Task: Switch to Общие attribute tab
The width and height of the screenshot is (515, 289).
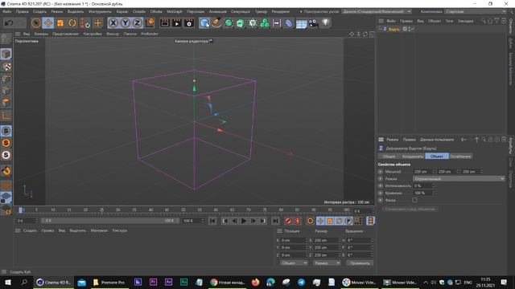Action: (389, 157)
